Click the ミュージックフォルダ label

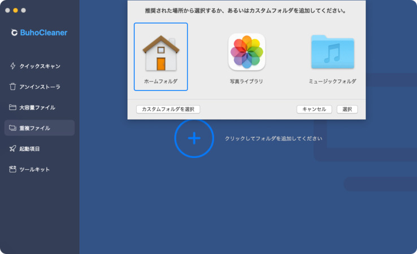tap(332, 81)
